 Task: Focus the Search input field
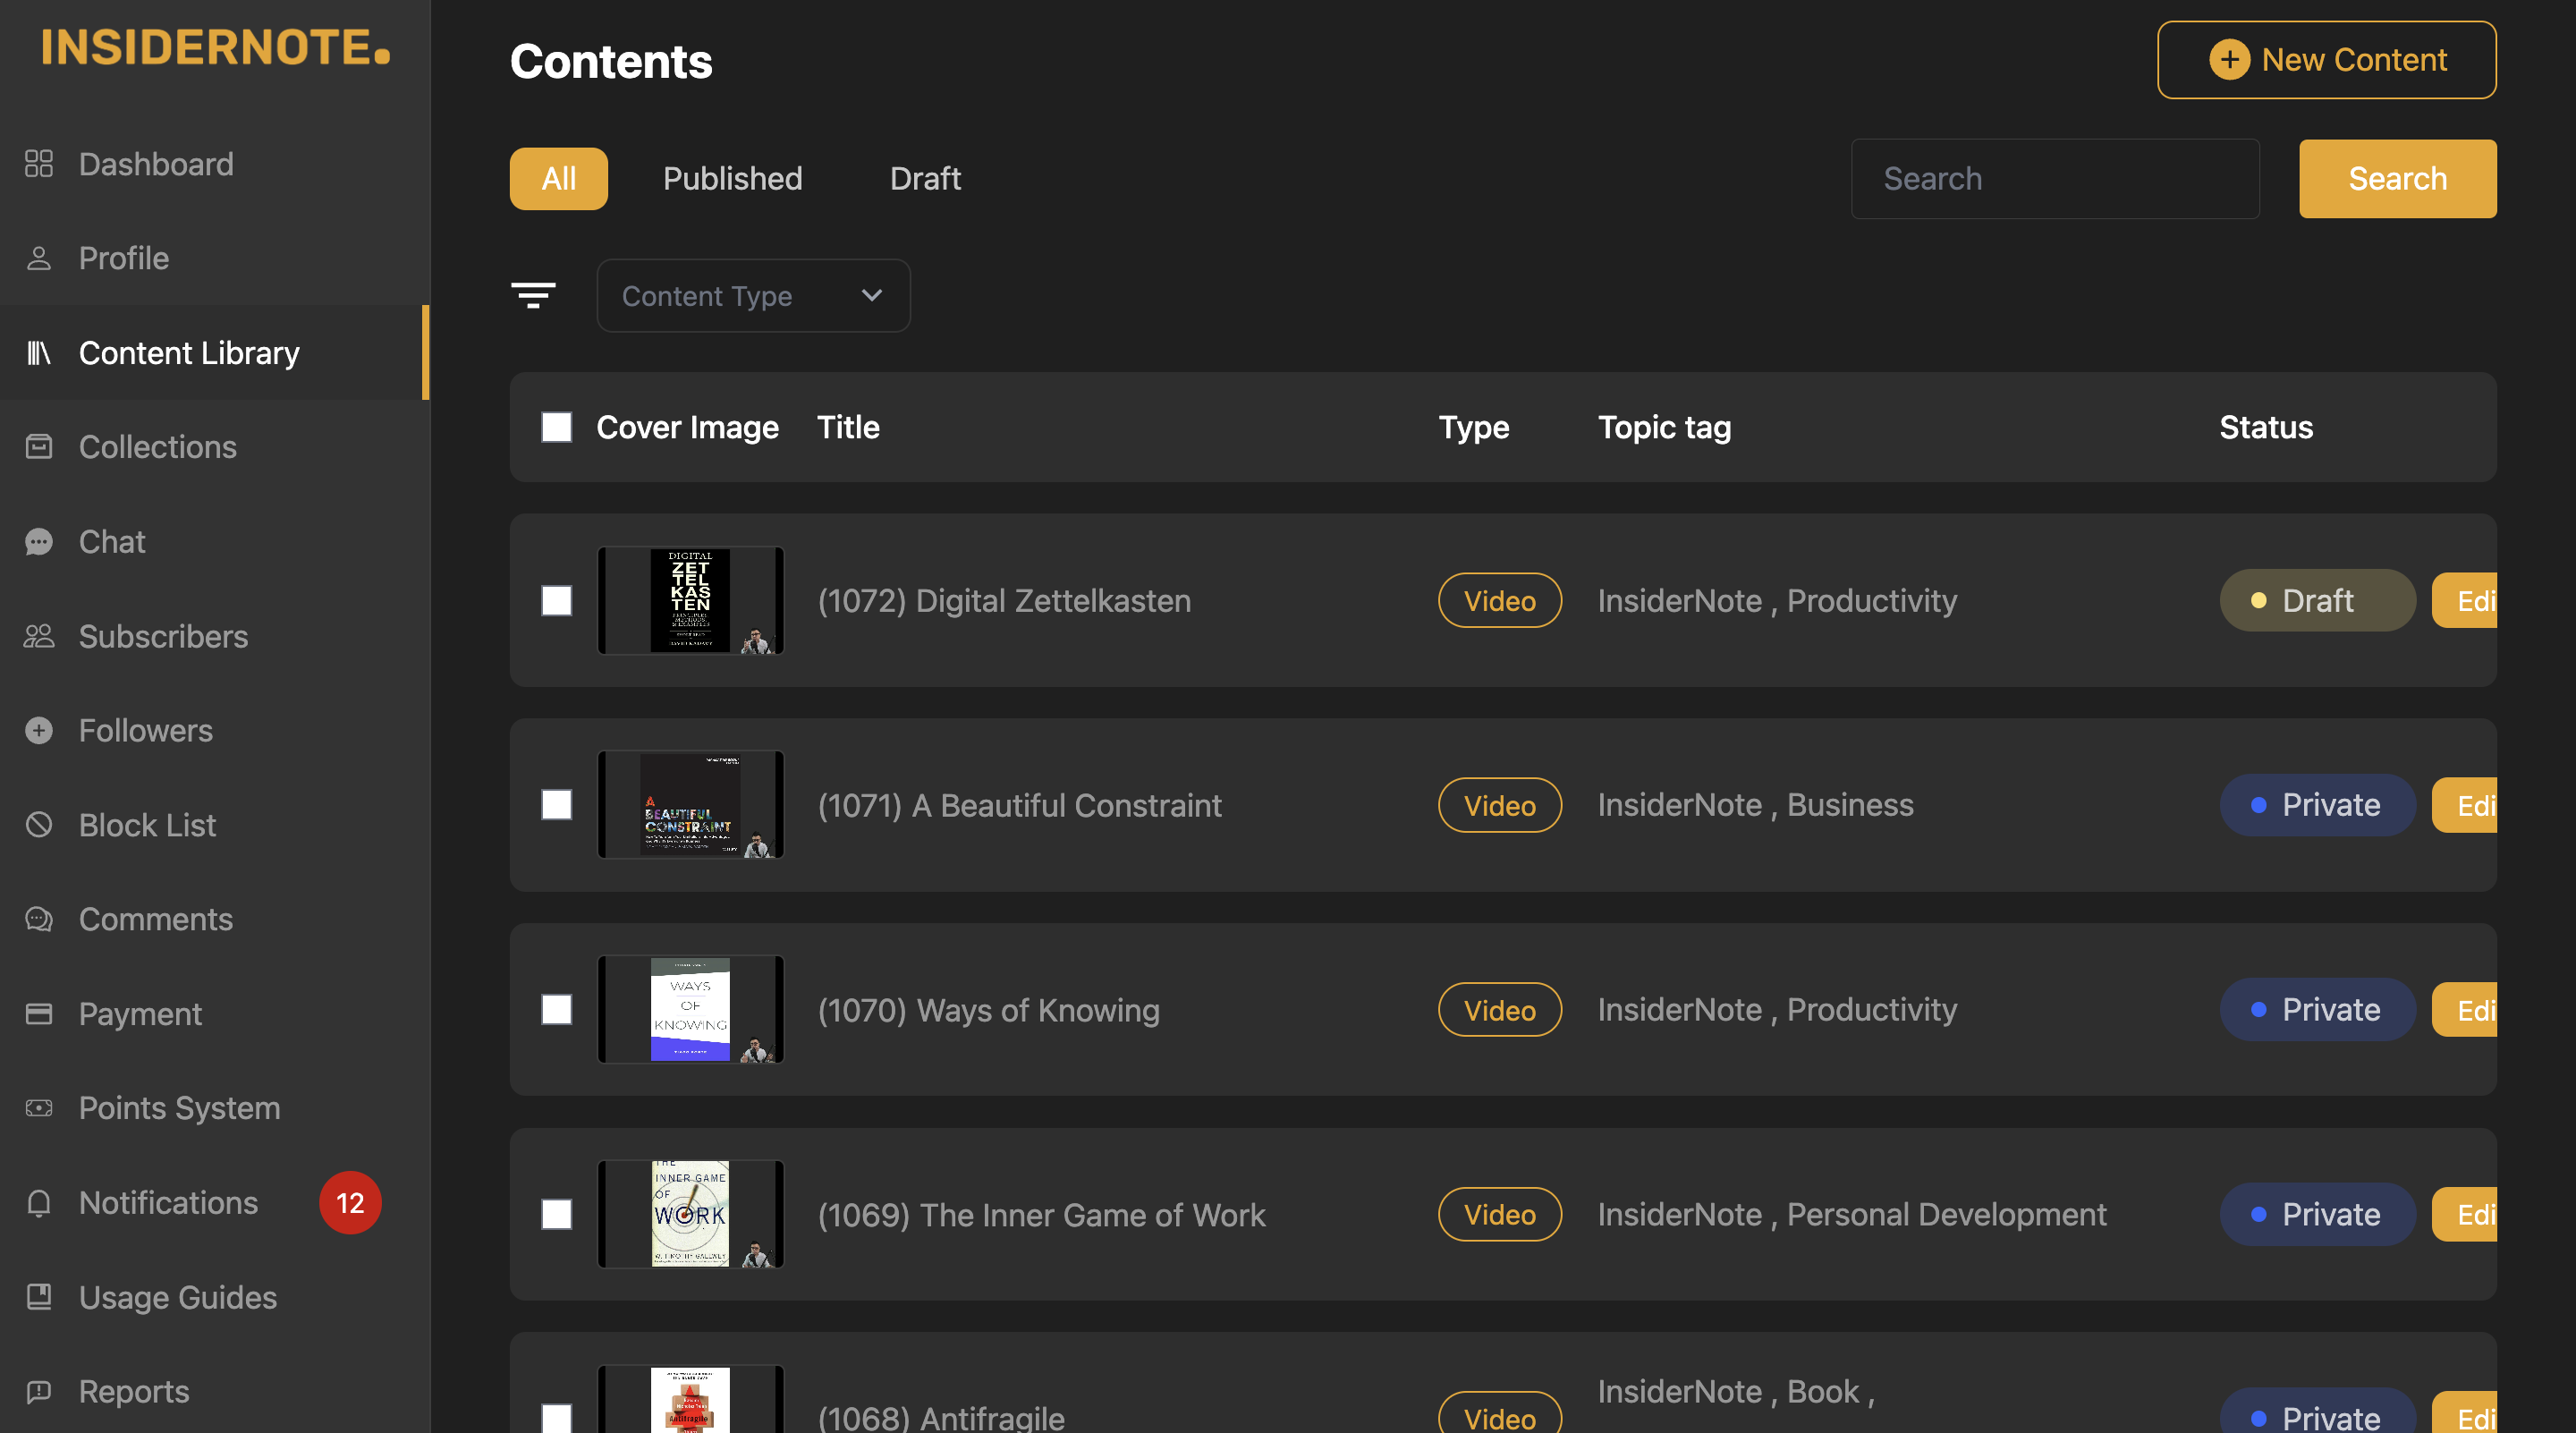2055,179
